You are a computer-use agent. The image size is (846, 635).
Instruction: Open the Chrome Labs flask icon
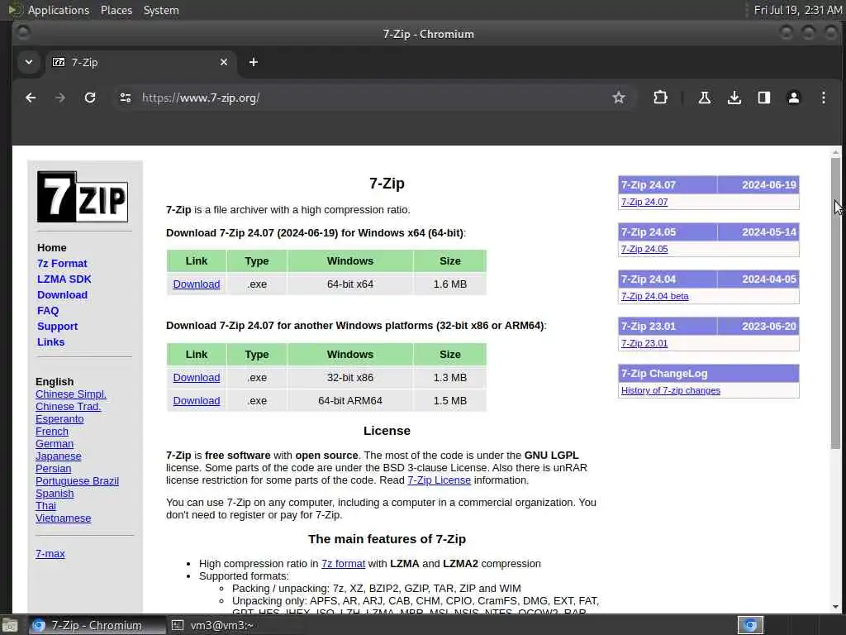[704, 98]
